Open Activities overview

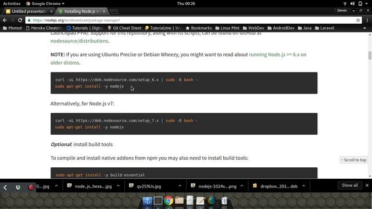(x=12, y=3)
